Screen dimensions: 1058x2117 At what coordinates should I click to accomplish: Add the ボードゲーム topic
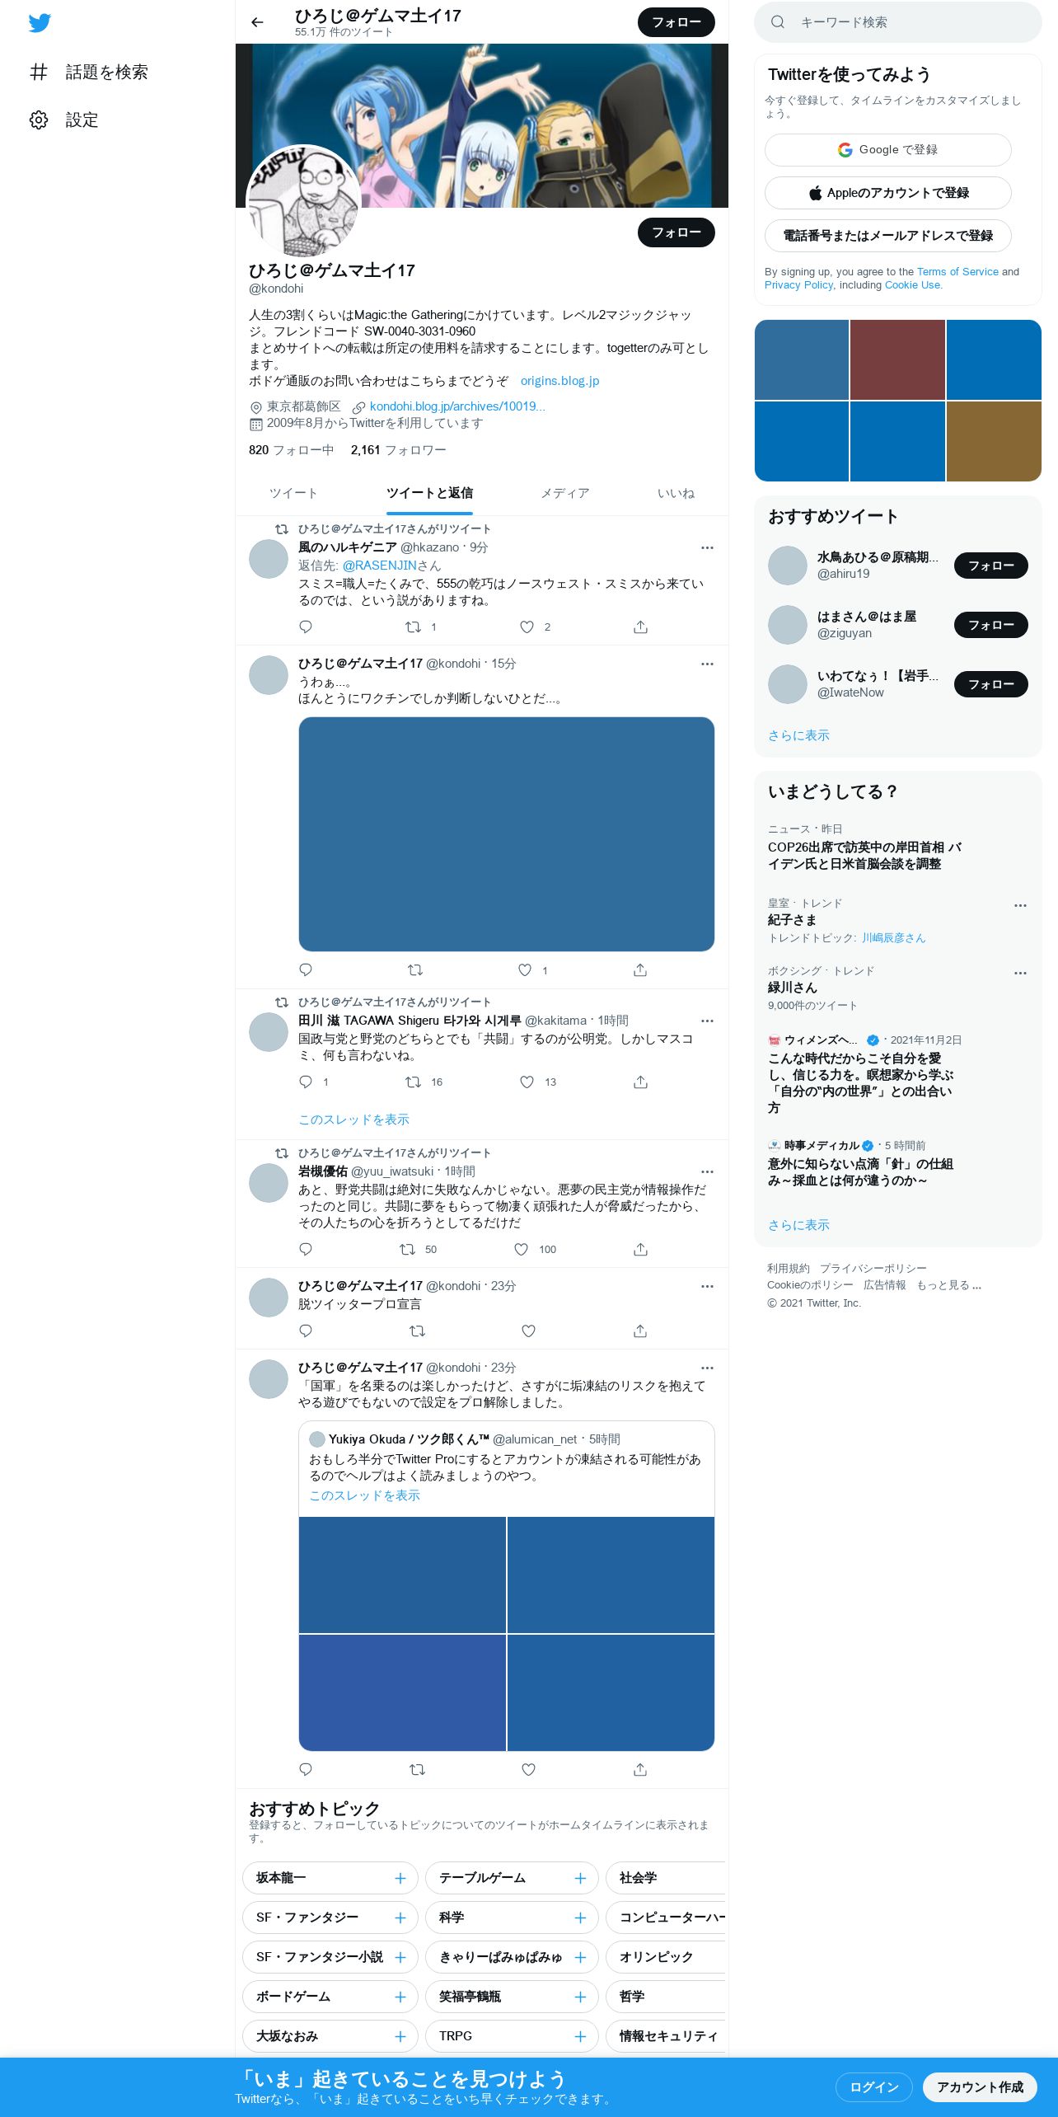click(400, 1997)
